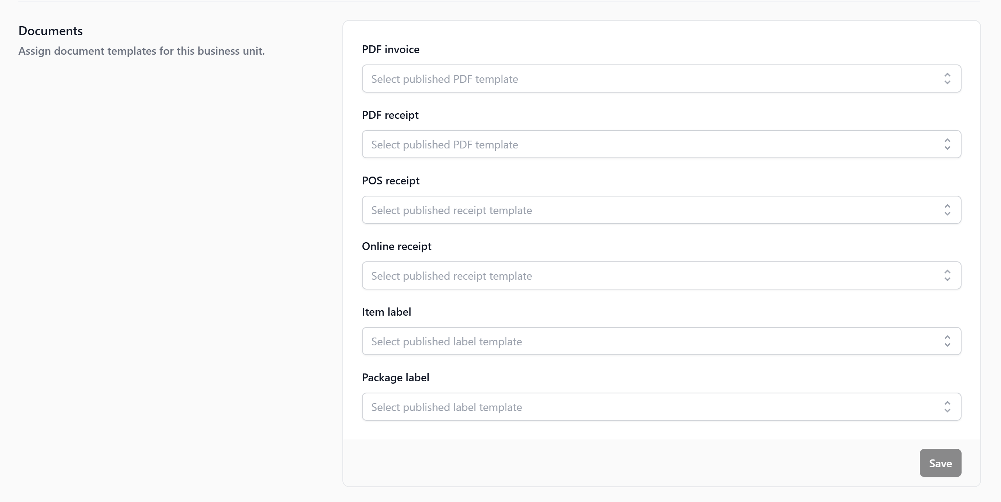Image resolution: width=1001 pixels, height=502 pixels.
Task: Click the Documents section heading
Action: (50, 31)
